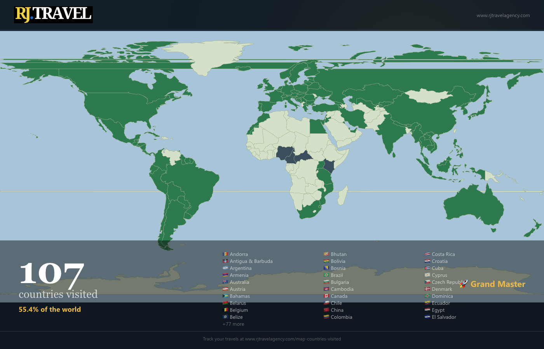This screenshot has width=544, height=349.
Task: Click the rocket icon beside Grand Master
Action: tap(464, 284)
